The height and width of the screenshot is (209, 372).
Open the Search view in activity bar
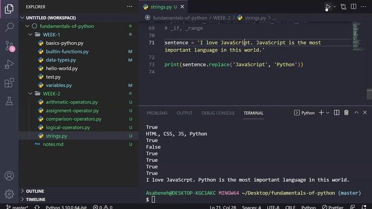tap(9, 27)
